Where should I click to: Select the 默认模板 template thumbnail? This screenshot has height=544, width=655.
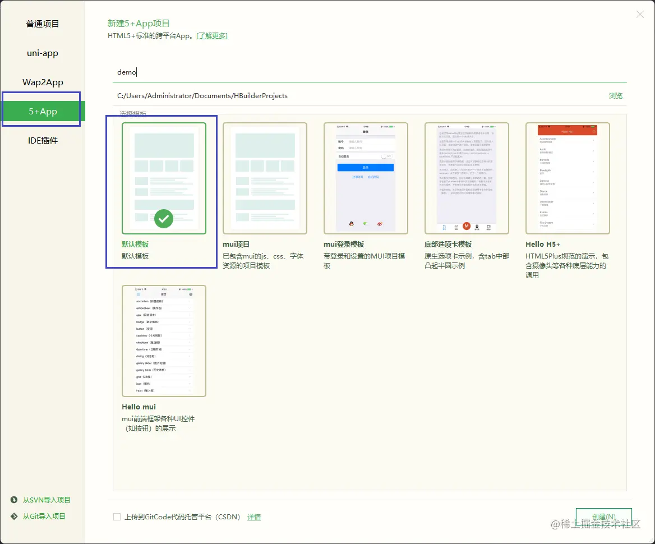164,178
